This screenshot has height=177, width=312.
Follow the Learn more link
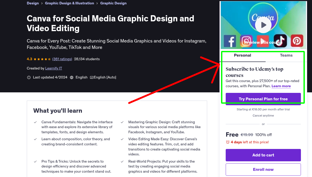(x=281, y=86)
